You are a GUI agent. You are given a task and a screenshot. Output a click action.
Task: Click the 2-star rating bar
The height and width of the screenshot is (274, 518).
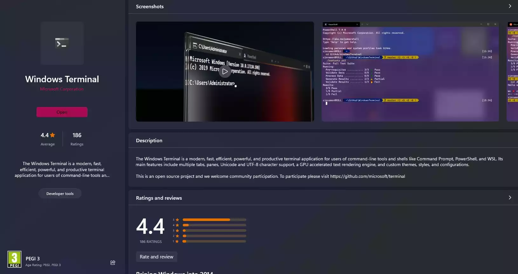tap(215, 236)
